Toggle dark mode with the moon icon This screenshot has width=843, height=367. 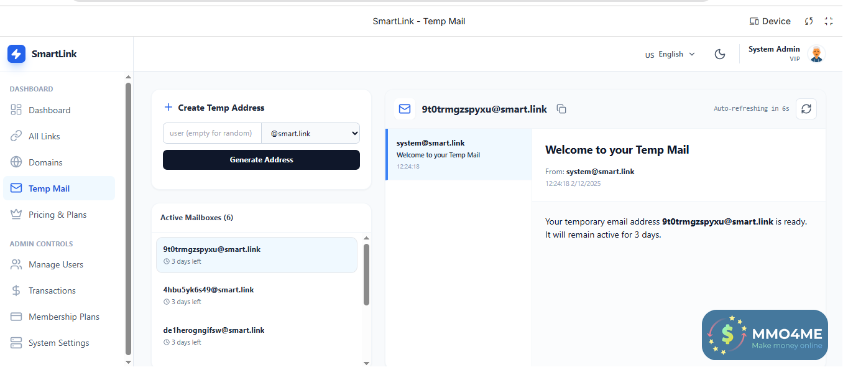[x=720, y=54]
